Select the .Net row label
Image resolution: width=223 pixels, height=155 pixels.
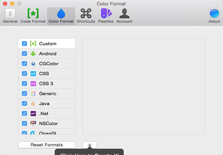44,114
